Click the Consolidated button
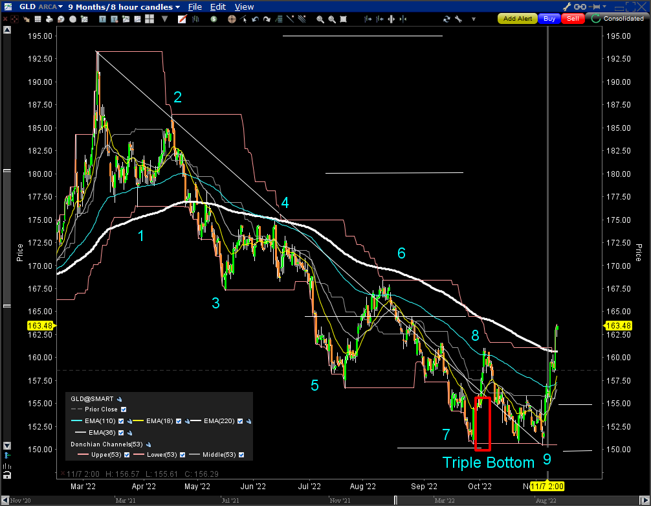The image size is (651, 506). (618, 19)
